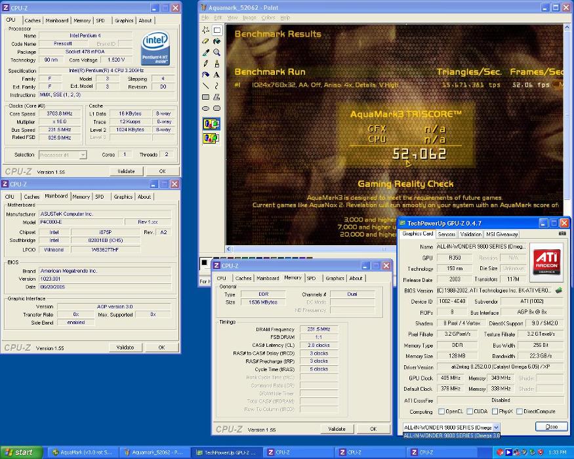Image resolution: width=574 pixels, height=459 pixels.
Task: Select the Polygon shape tool
Action: tap(217, 97)
